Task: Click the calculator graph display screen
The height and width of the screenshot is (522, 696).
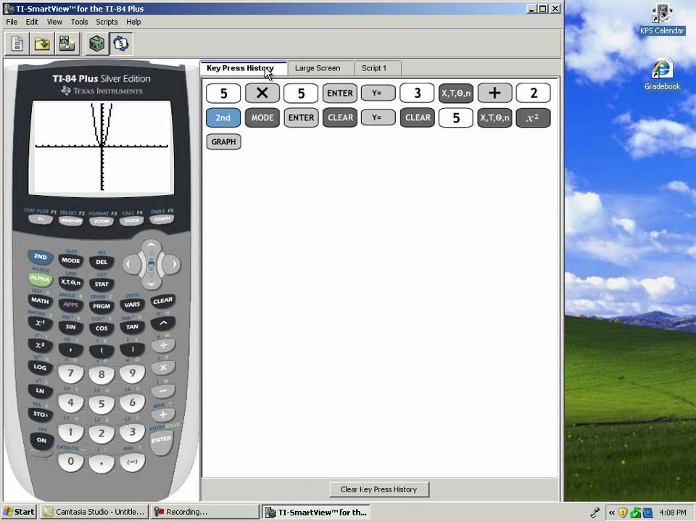Action: pyautogui.click(x=101, y=147)
